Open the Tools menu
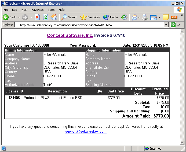Image resolution: width=186 pixels, height=152 pixels. pyautogui.click(x=51, y=10)
